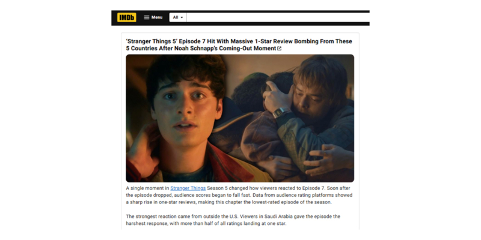Click the article's main image
Screen dimensions: 481x240
tap(240, 118)
